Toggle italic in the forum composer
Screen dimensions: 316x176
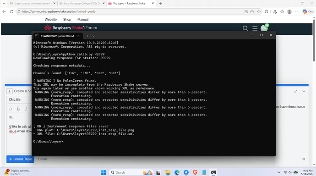[x=26, y=109]
